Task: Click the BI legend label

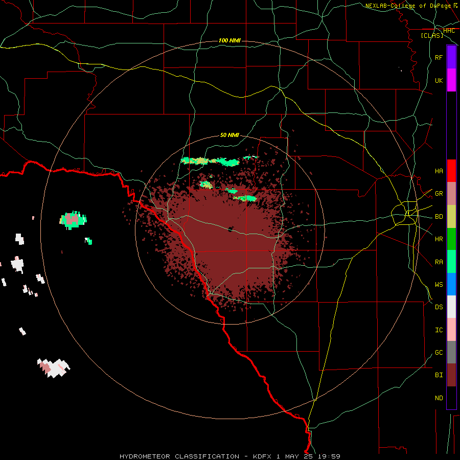Action: tap(439, 375)
